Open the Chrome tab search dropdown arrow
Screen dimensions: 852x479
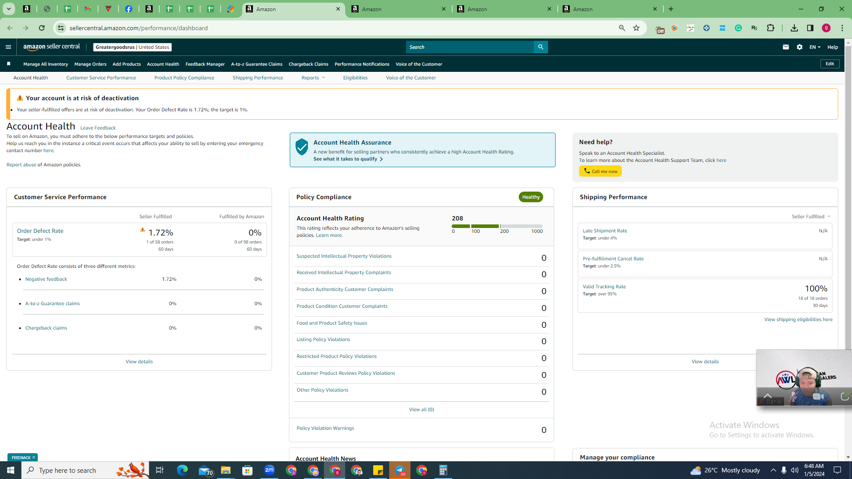point(9,9)
